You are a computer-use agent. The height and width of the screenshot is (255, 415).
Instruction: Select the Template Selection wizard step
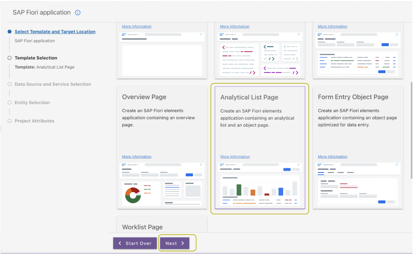click(x=36, y=58)
